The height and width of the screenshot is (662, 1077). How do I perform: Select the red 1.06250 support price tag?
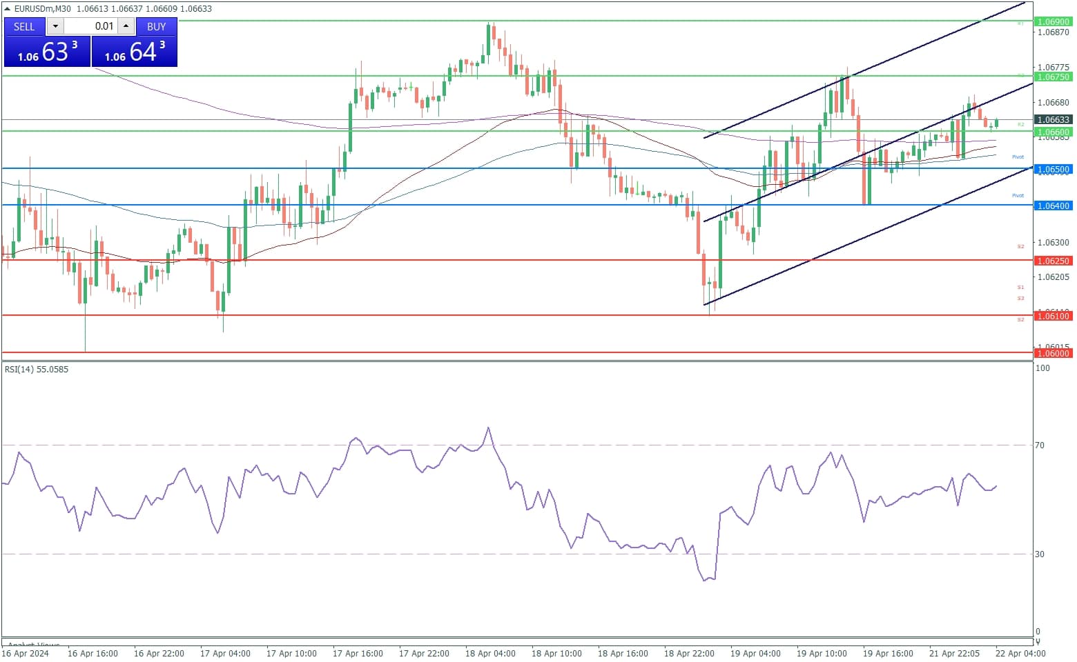(x=1053, y=261)
